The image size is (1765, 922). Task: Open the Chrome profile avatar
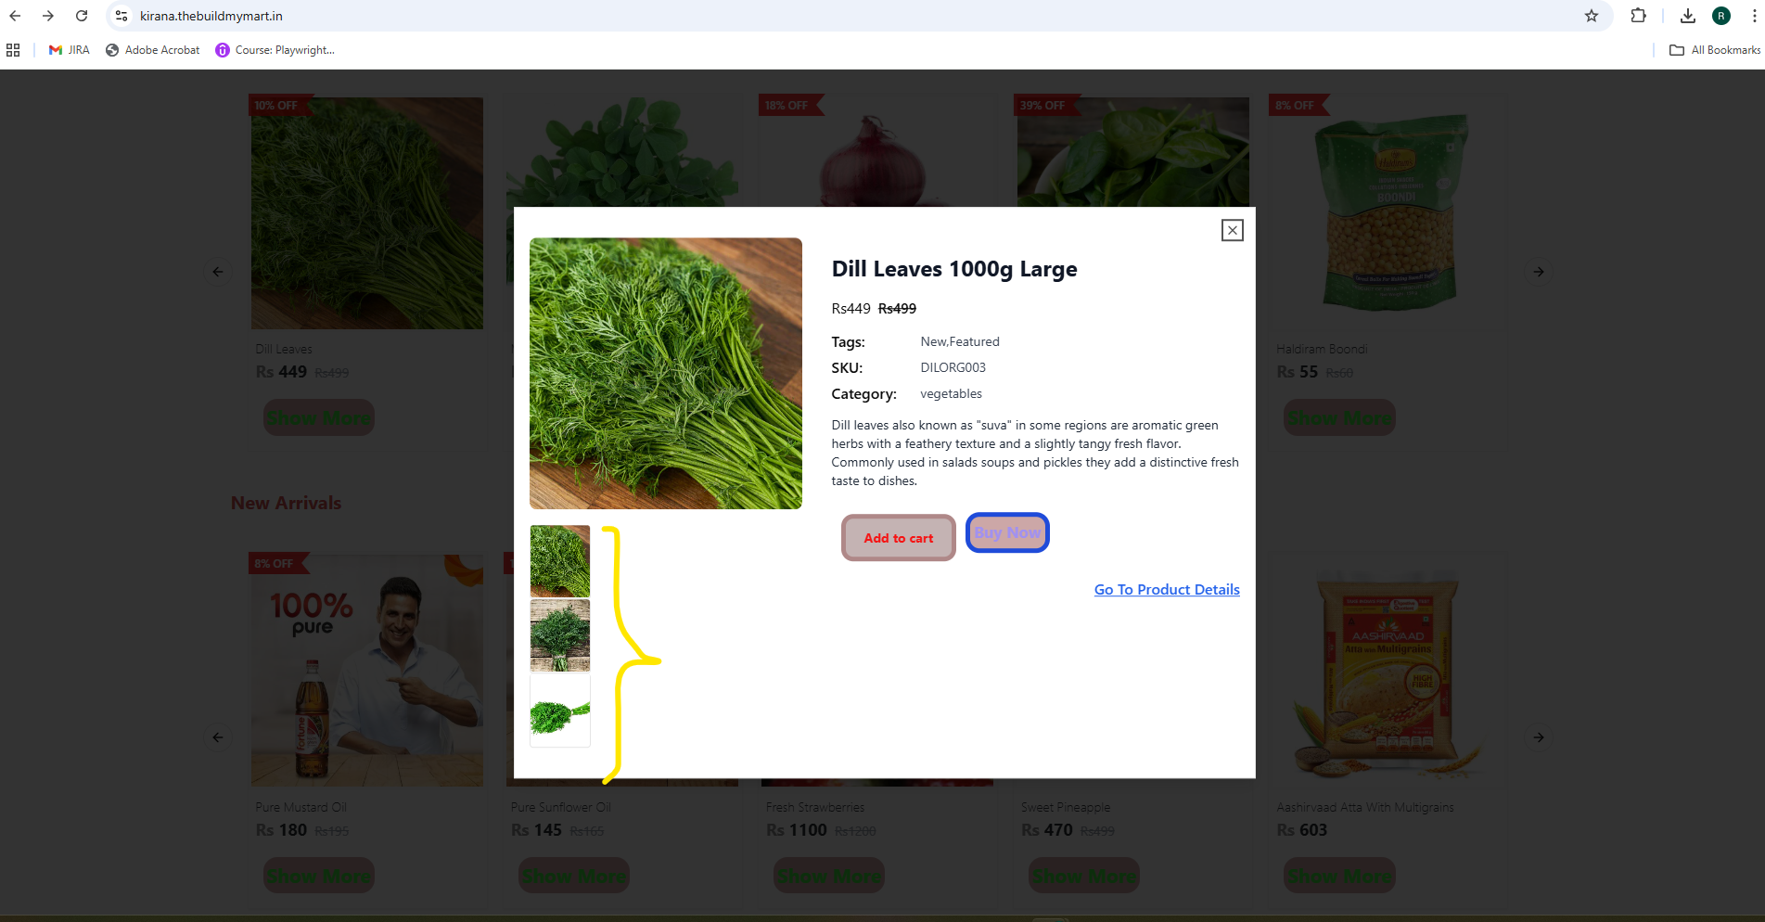click(1721, 16)
